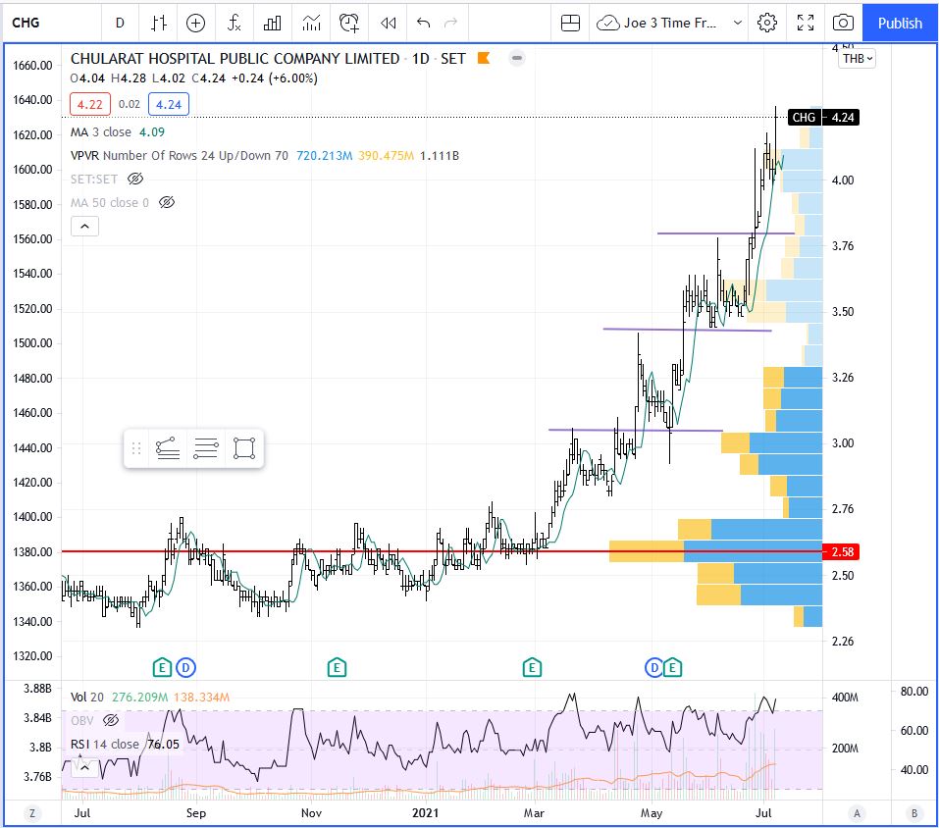Click the Publish button

point(900,23)
